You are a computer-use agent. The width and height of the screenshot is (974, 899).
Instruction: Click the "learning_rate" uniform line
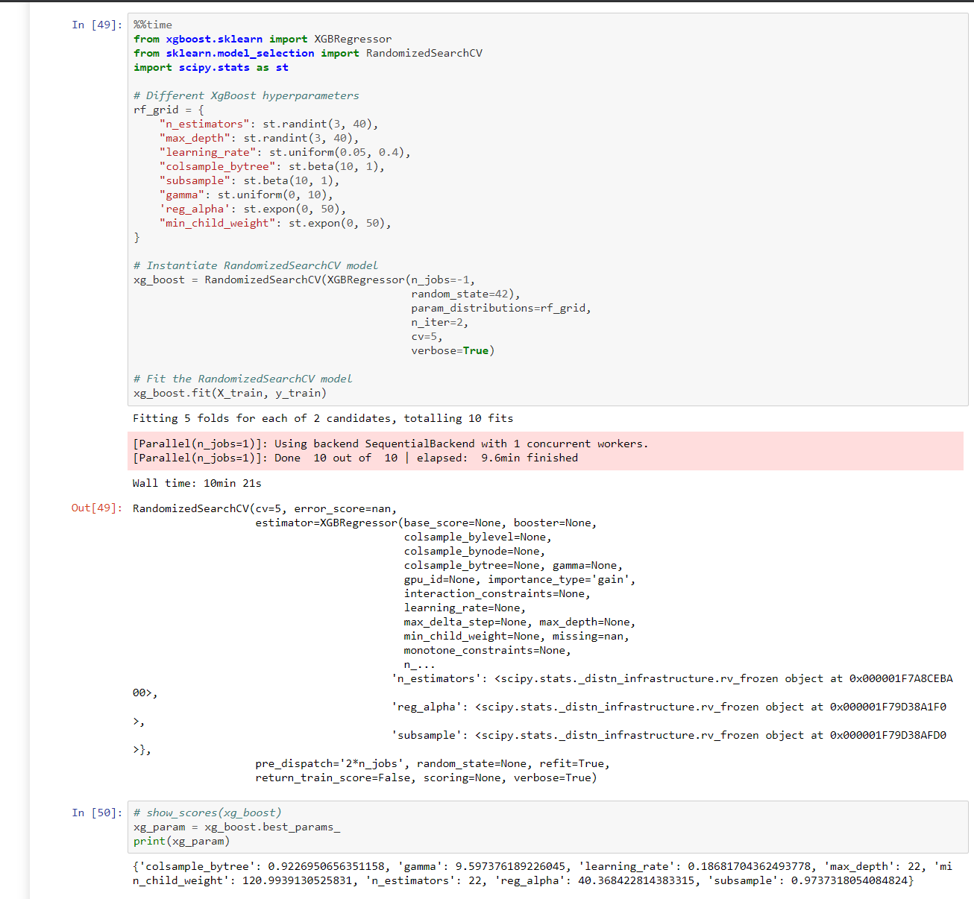click(285, 152)
